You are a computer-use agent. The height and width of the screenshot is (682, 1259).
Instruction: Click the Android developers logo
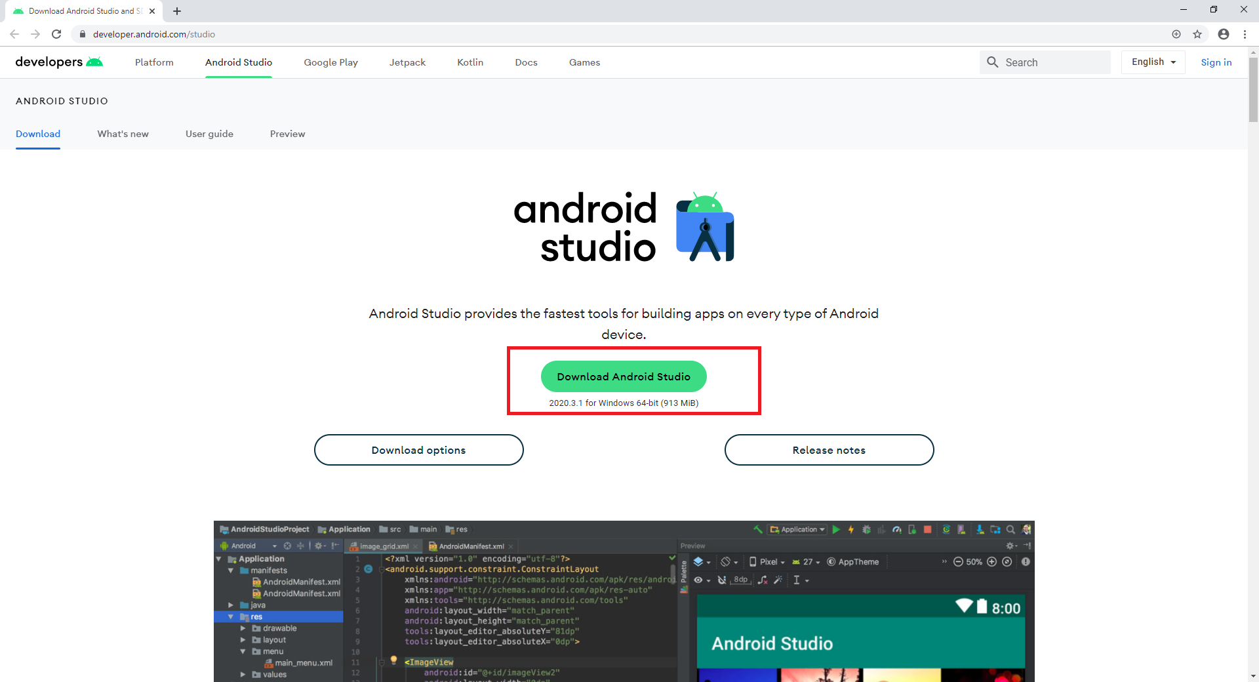(59, 62)
